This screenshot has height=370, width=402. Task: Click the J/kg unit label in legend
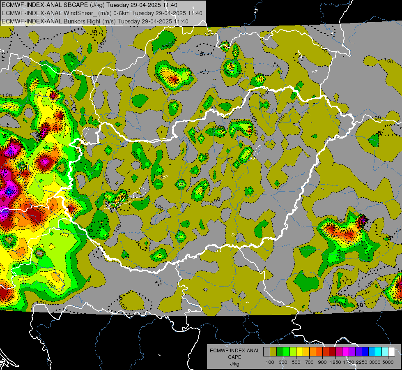235,364
